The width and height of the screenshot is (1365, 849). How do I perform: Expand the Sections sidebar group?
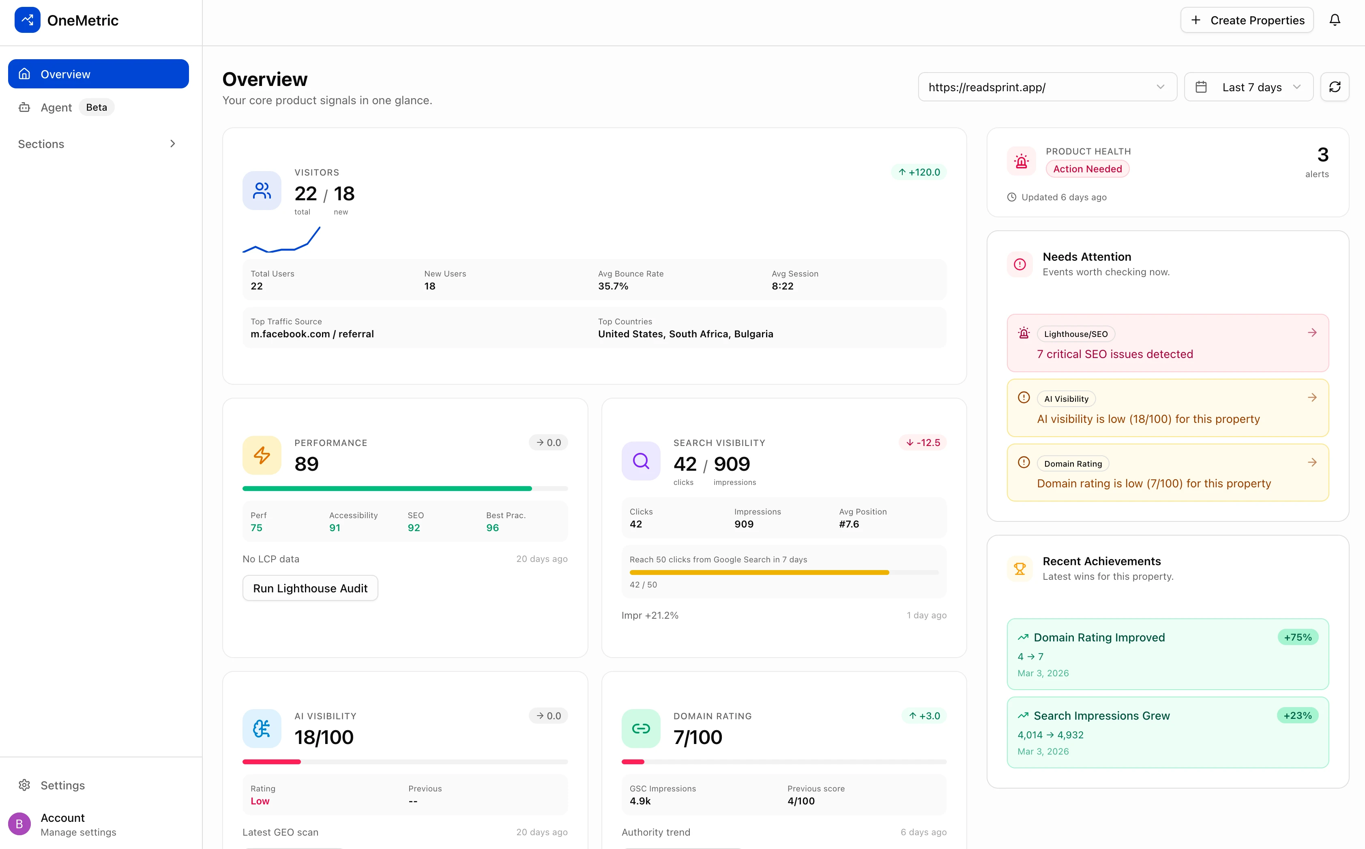click(98, 144)
